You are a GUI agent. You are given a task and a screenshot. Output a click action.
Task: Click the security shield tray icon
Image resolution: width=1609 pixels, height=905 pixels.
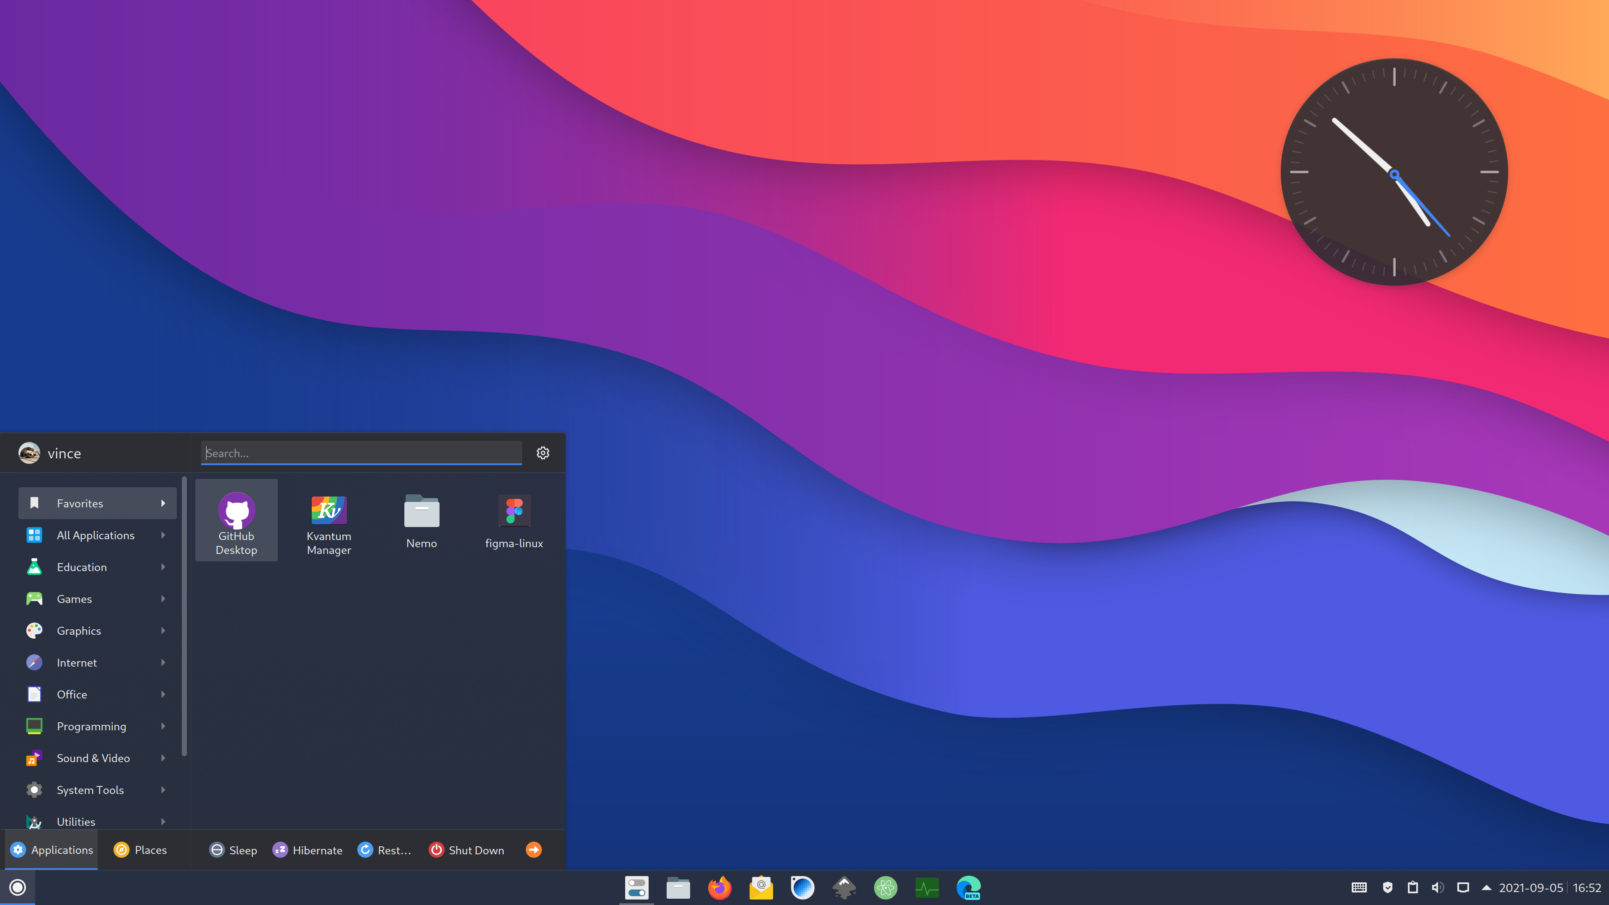pos(1388,887)
